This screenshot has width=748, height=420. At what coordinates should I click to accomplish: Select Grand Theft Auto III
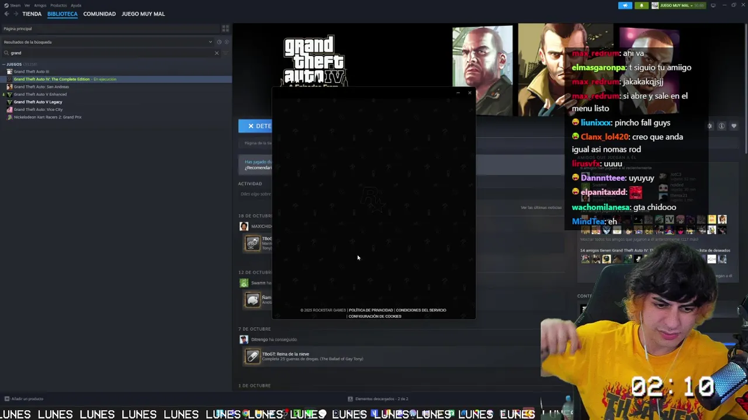pos(32,72)
